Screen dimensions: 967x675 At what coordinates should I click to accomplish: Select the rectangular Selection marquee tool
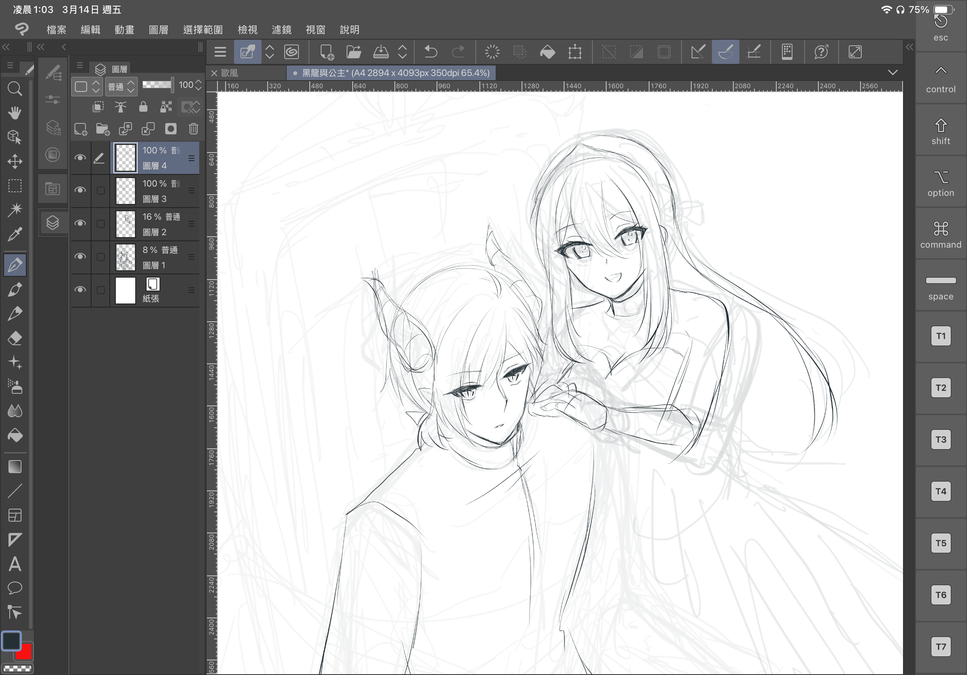click(15, 186)
